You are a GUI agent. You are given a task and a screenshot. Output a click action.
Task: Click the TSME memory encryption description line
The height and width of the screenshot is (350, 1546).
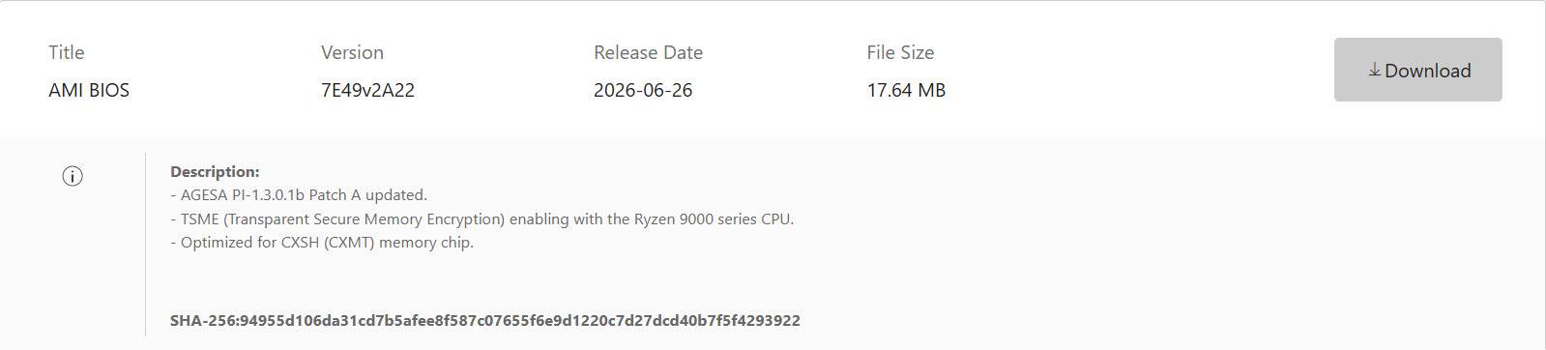coord(482,219)
